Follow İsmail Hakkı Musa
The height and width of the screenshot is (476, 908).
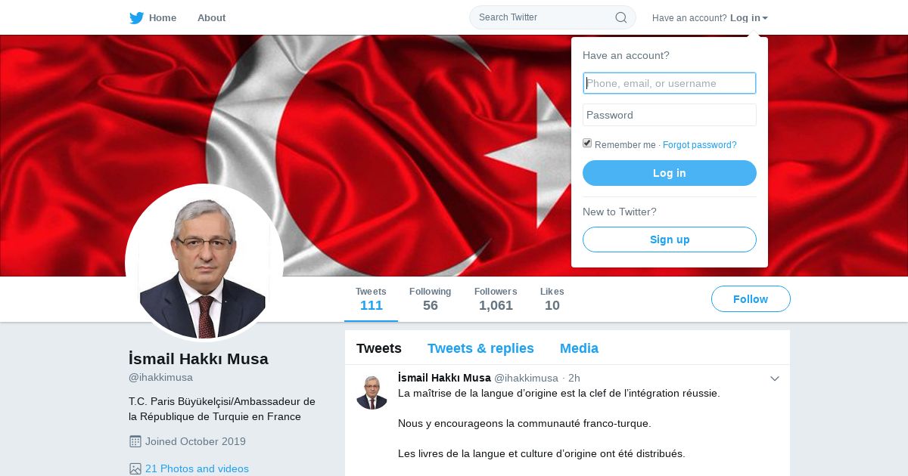coord(751,299)
